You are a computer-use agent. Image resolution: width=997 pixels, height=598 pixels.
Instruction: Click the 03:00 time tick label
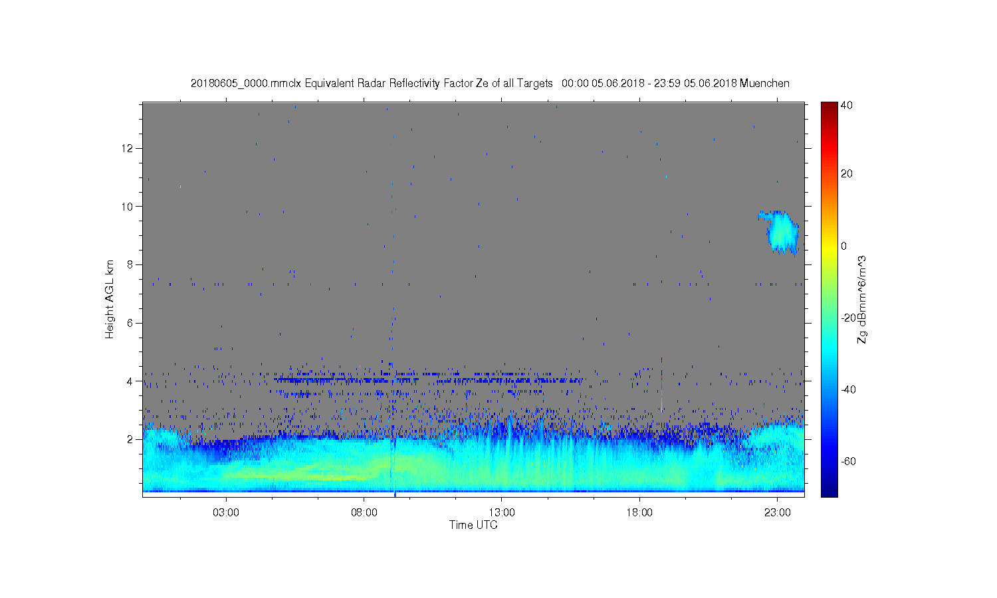(226, 513)
